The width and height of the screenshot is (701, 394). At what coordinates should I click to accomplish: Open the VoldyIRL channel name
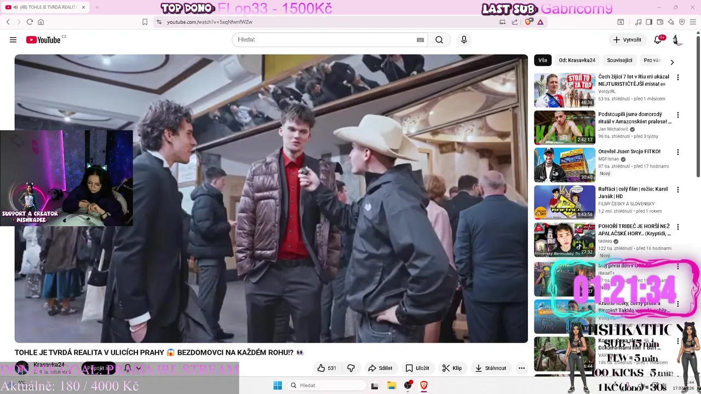point(607,91)
